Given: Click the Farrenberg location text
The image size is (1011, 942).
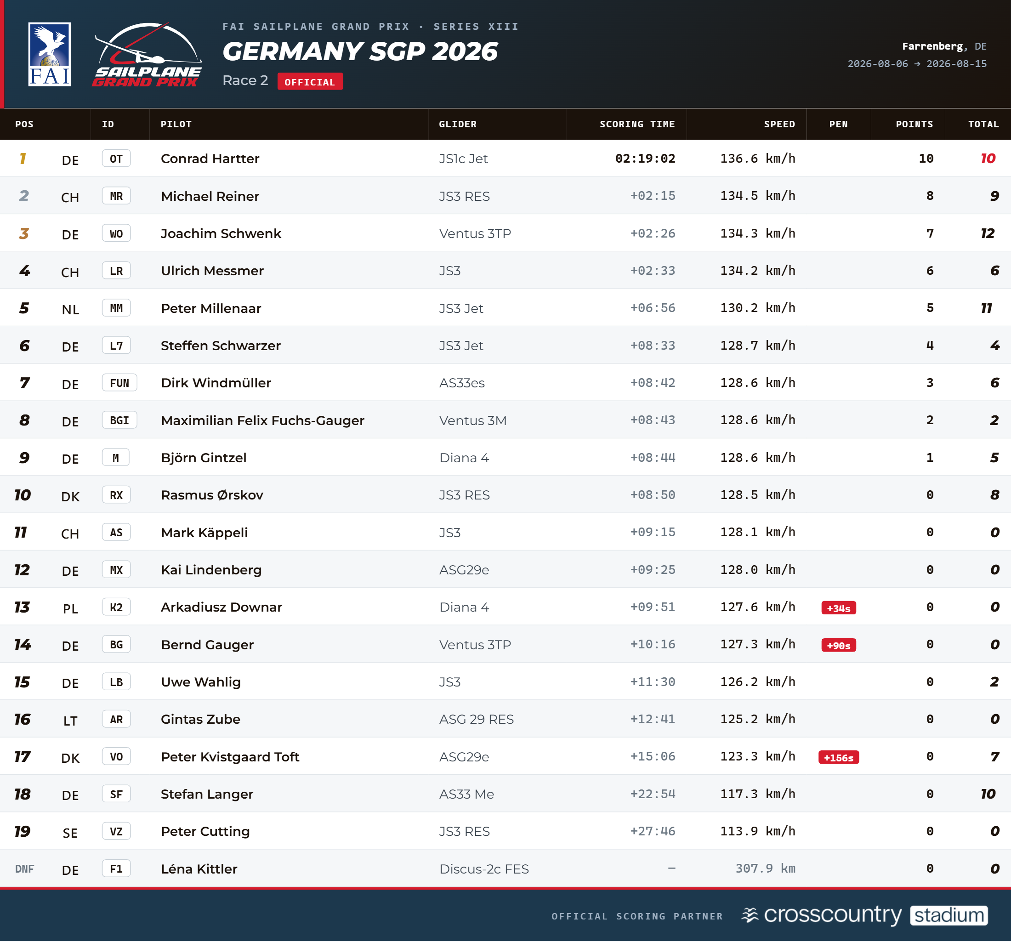Looking at the screenshot, I should point(933,46).
